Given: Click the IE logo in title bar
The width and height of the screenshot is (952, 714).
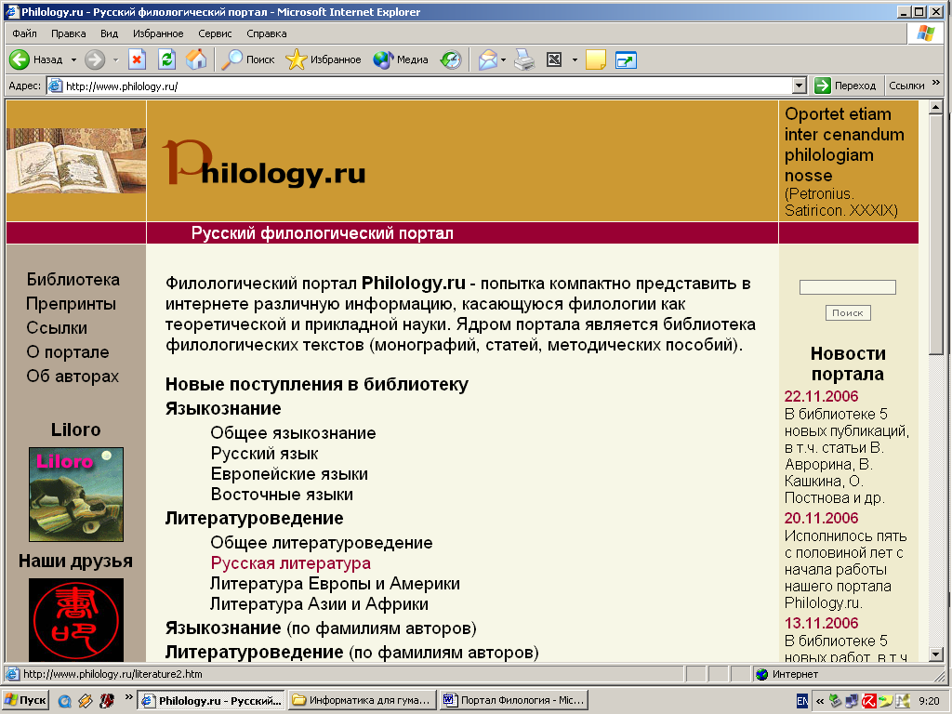Looking at the screenshot, I should [11, 11].
